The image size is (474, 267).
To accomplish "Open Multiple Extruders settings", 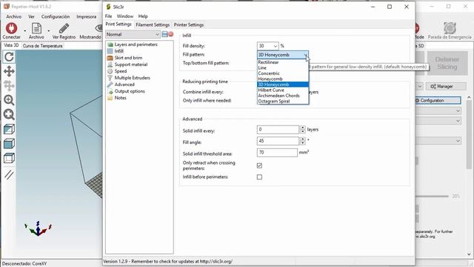I will point(132,78).
